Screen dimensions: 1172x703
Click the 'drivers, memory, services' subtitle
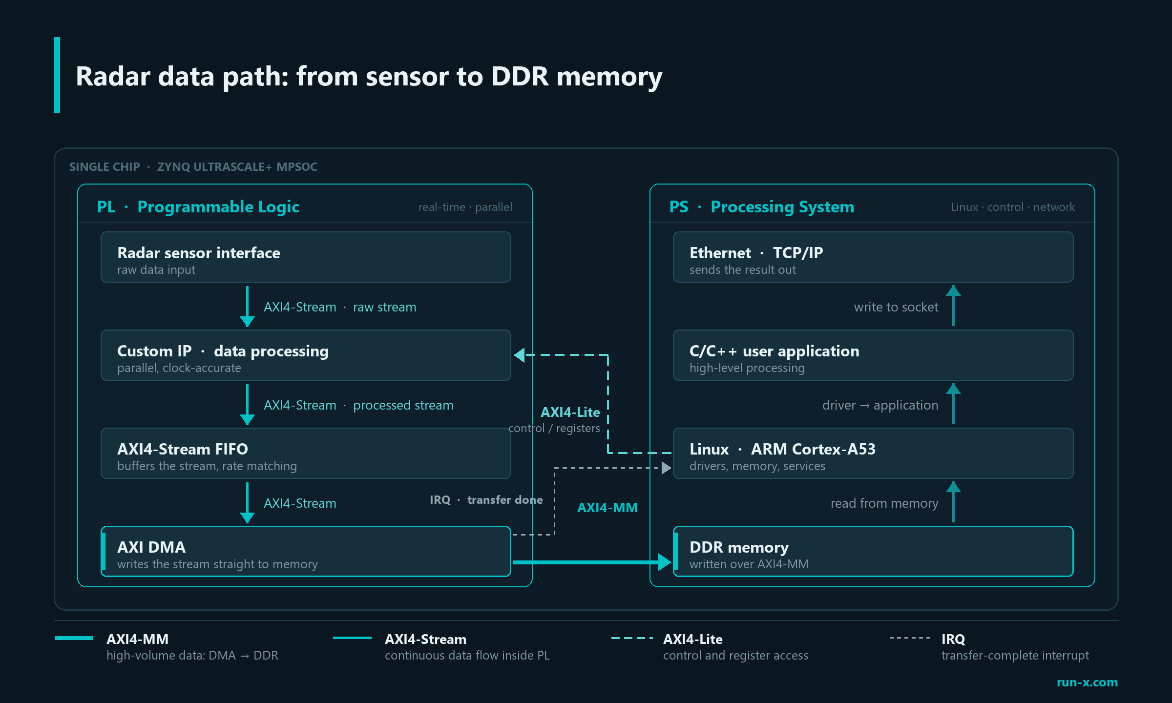click(757, 466)
